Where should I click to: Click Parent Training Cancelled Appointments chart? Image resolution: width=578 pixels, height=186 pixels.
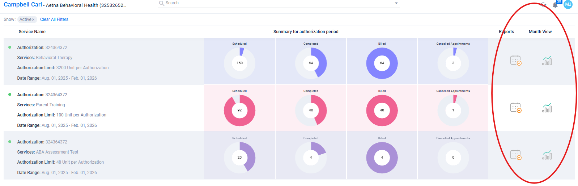[x=453, y=110]
